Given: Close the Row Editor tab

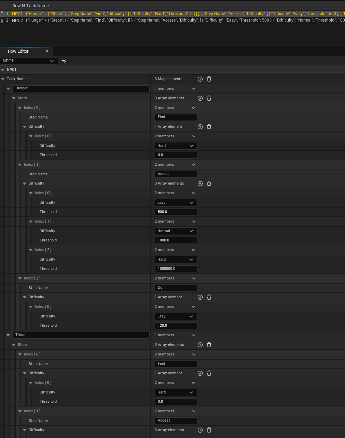Looking at the screenshot, I should point(47,51).
